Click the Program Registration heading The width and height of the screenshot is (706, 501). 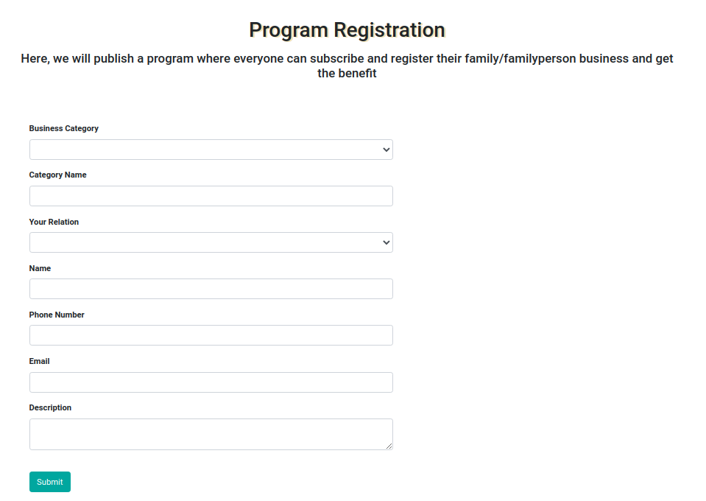point(347,30)
